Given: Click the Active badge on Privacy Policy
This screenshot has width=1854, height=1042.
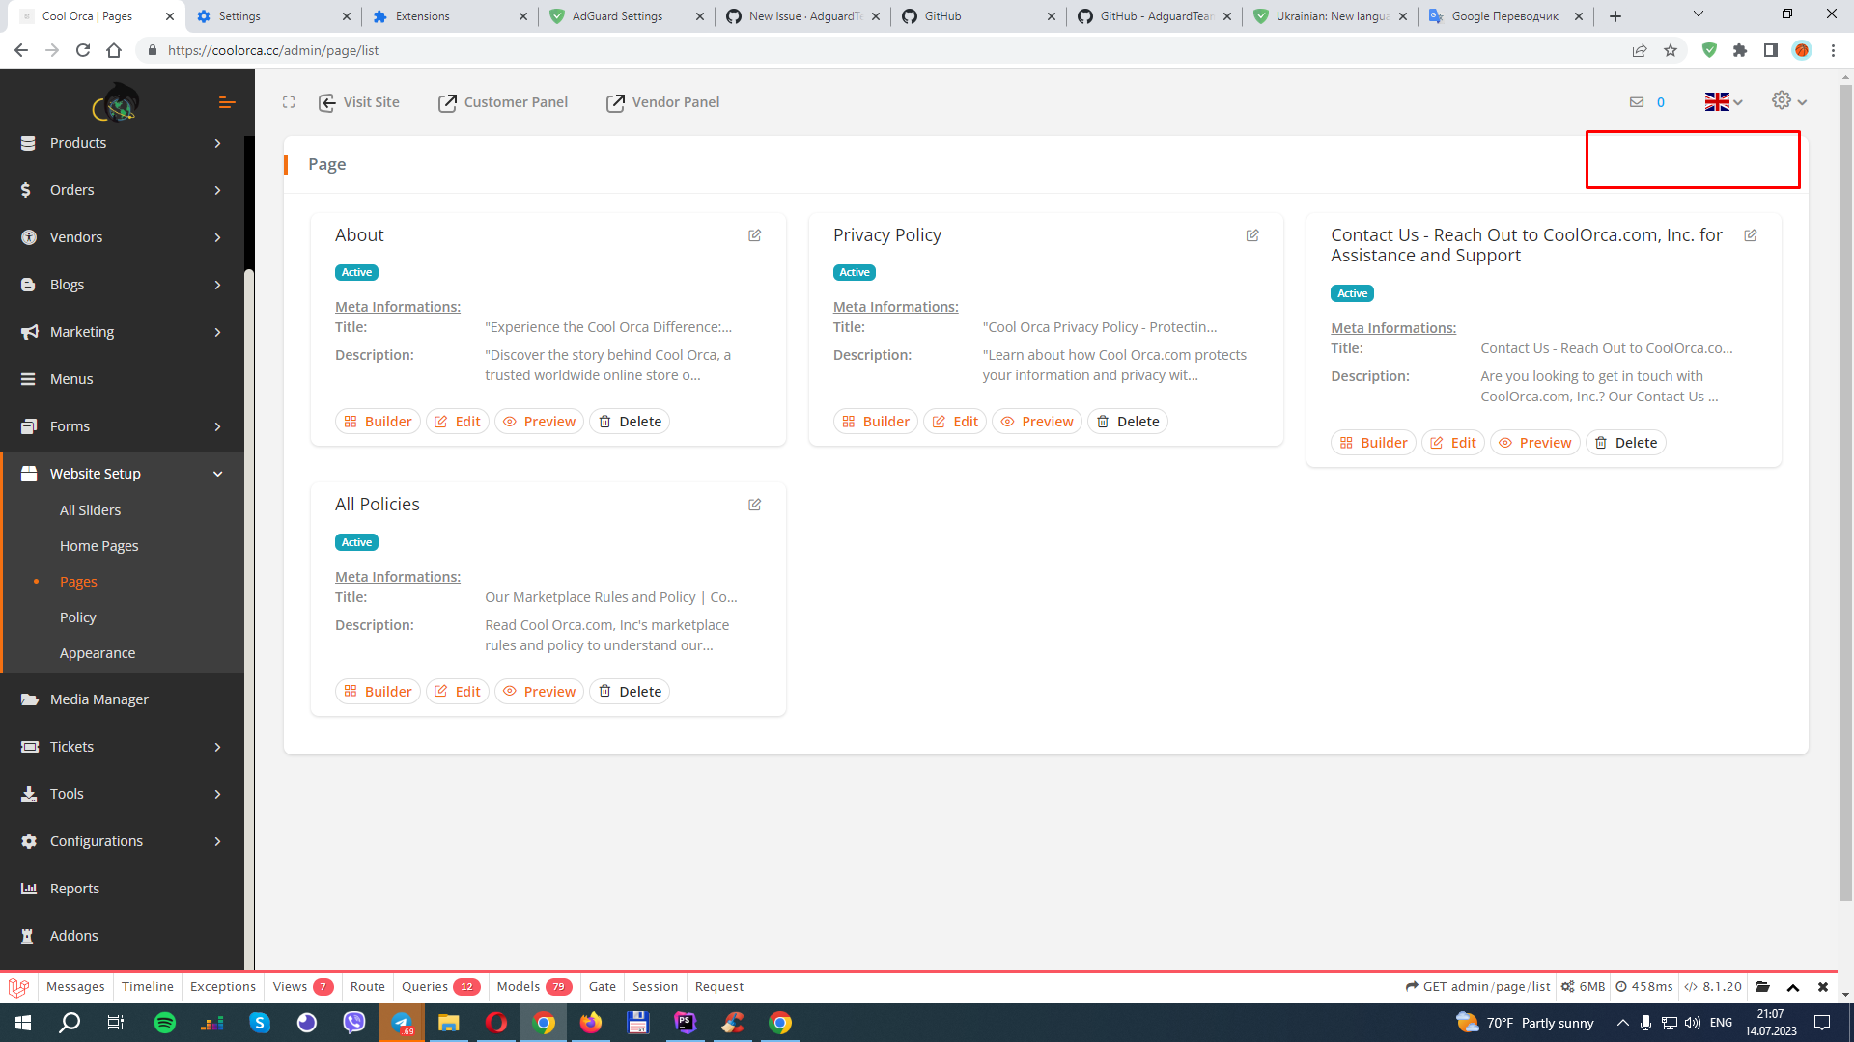Looking at the screenshot, I should tap(854, 272).
